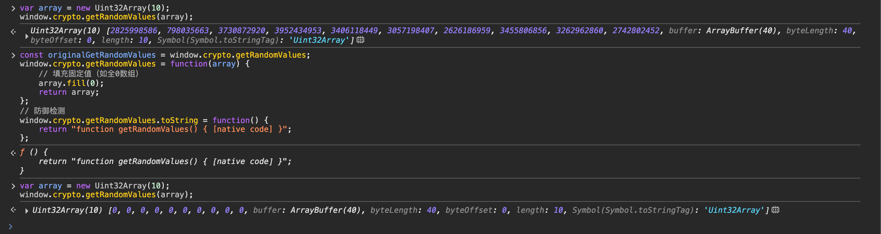Expand the logged f () function output
Image resolution: width=881 pixels, height=234 pixels.
[22, 152]
